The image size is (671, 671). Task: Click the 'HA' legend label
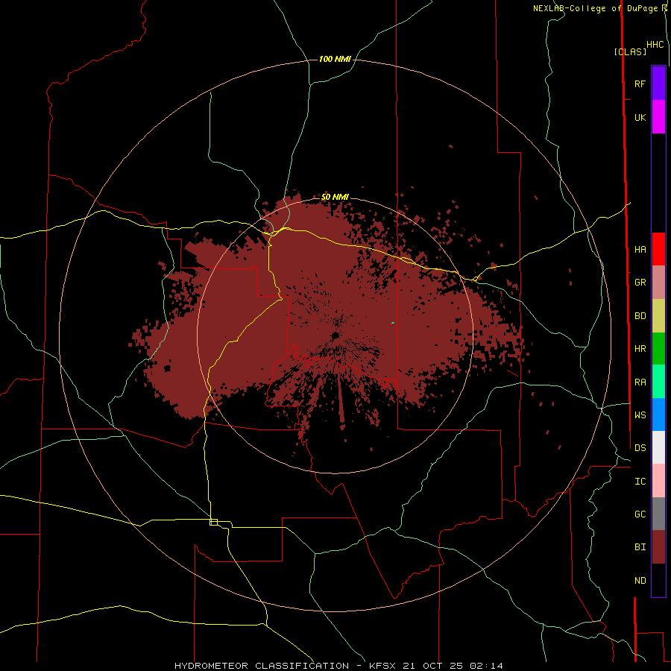[x=640, y=250]
